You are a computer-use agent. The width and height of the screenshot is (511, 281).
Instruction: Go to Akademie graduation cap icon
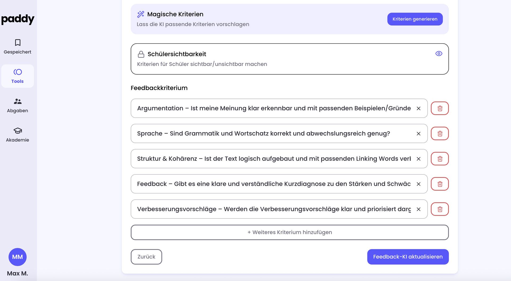[18, 131]
